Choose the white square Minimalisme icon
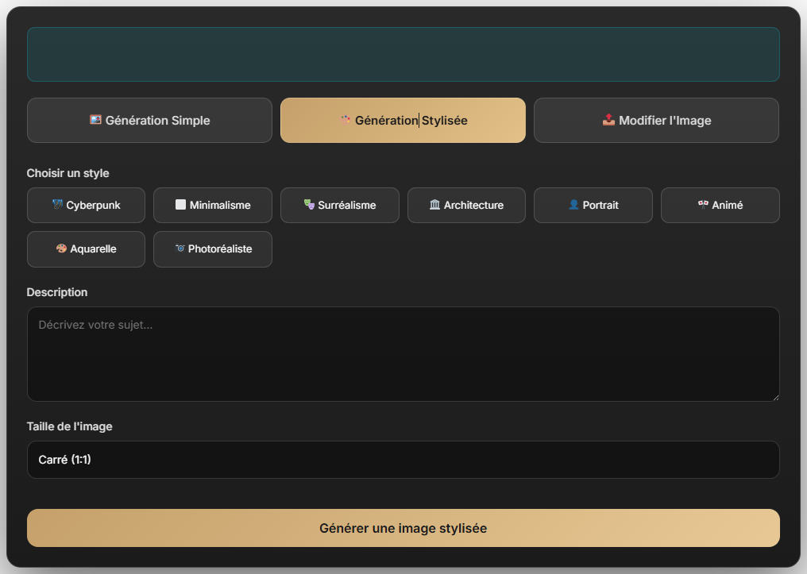 (180, 205)
